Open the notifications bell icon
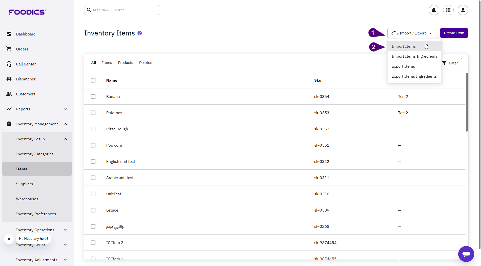481x266 pixels. point(434,10)
